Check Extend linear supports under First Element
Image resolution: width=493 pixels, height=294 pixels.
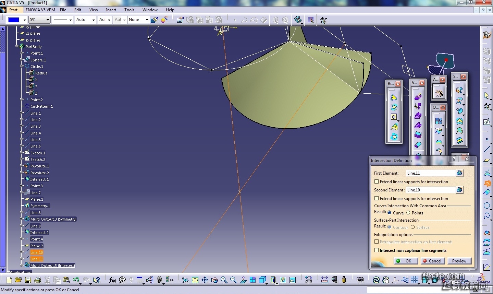tap(377, 182)
